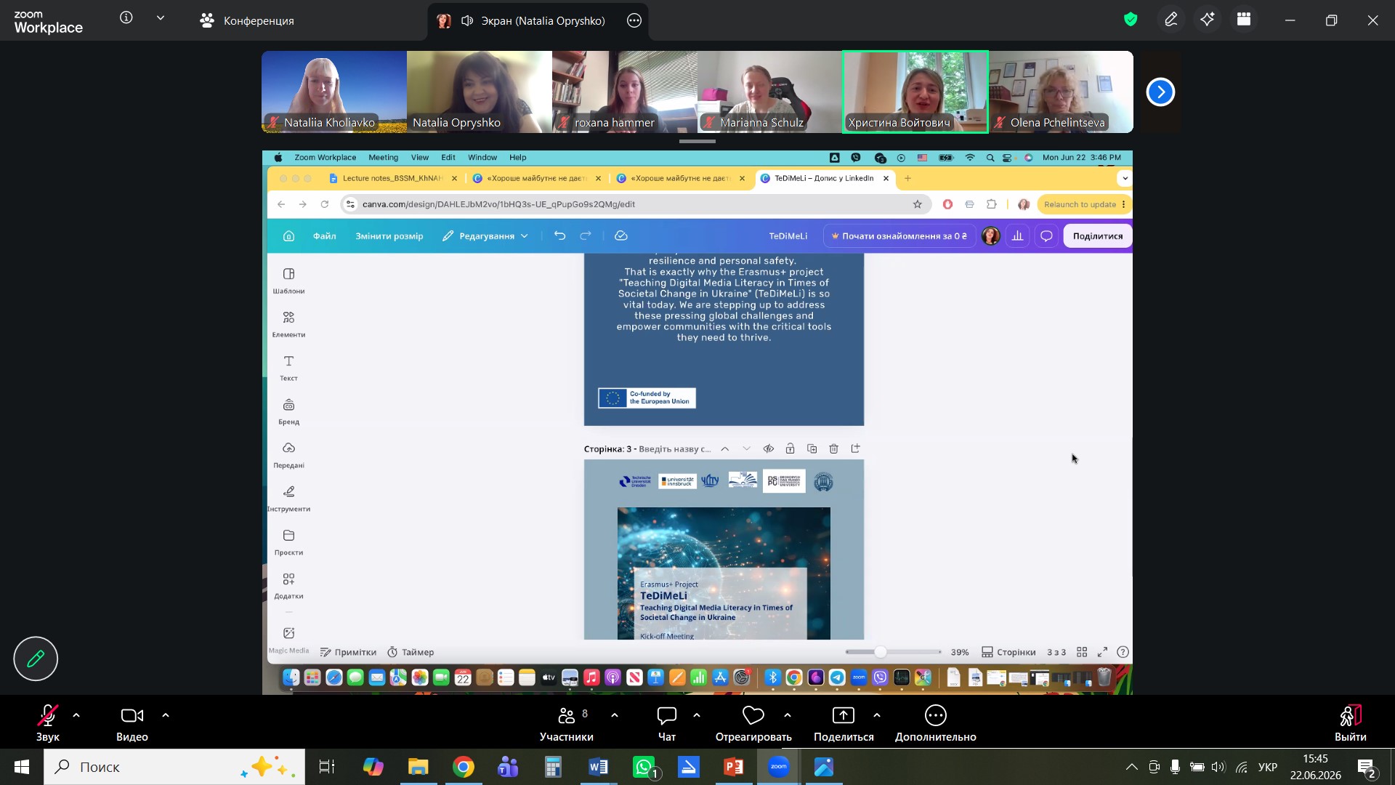Open Windows Start menu
The width and height of the screenshot is (1395, 785).
(x=22, y=767)
